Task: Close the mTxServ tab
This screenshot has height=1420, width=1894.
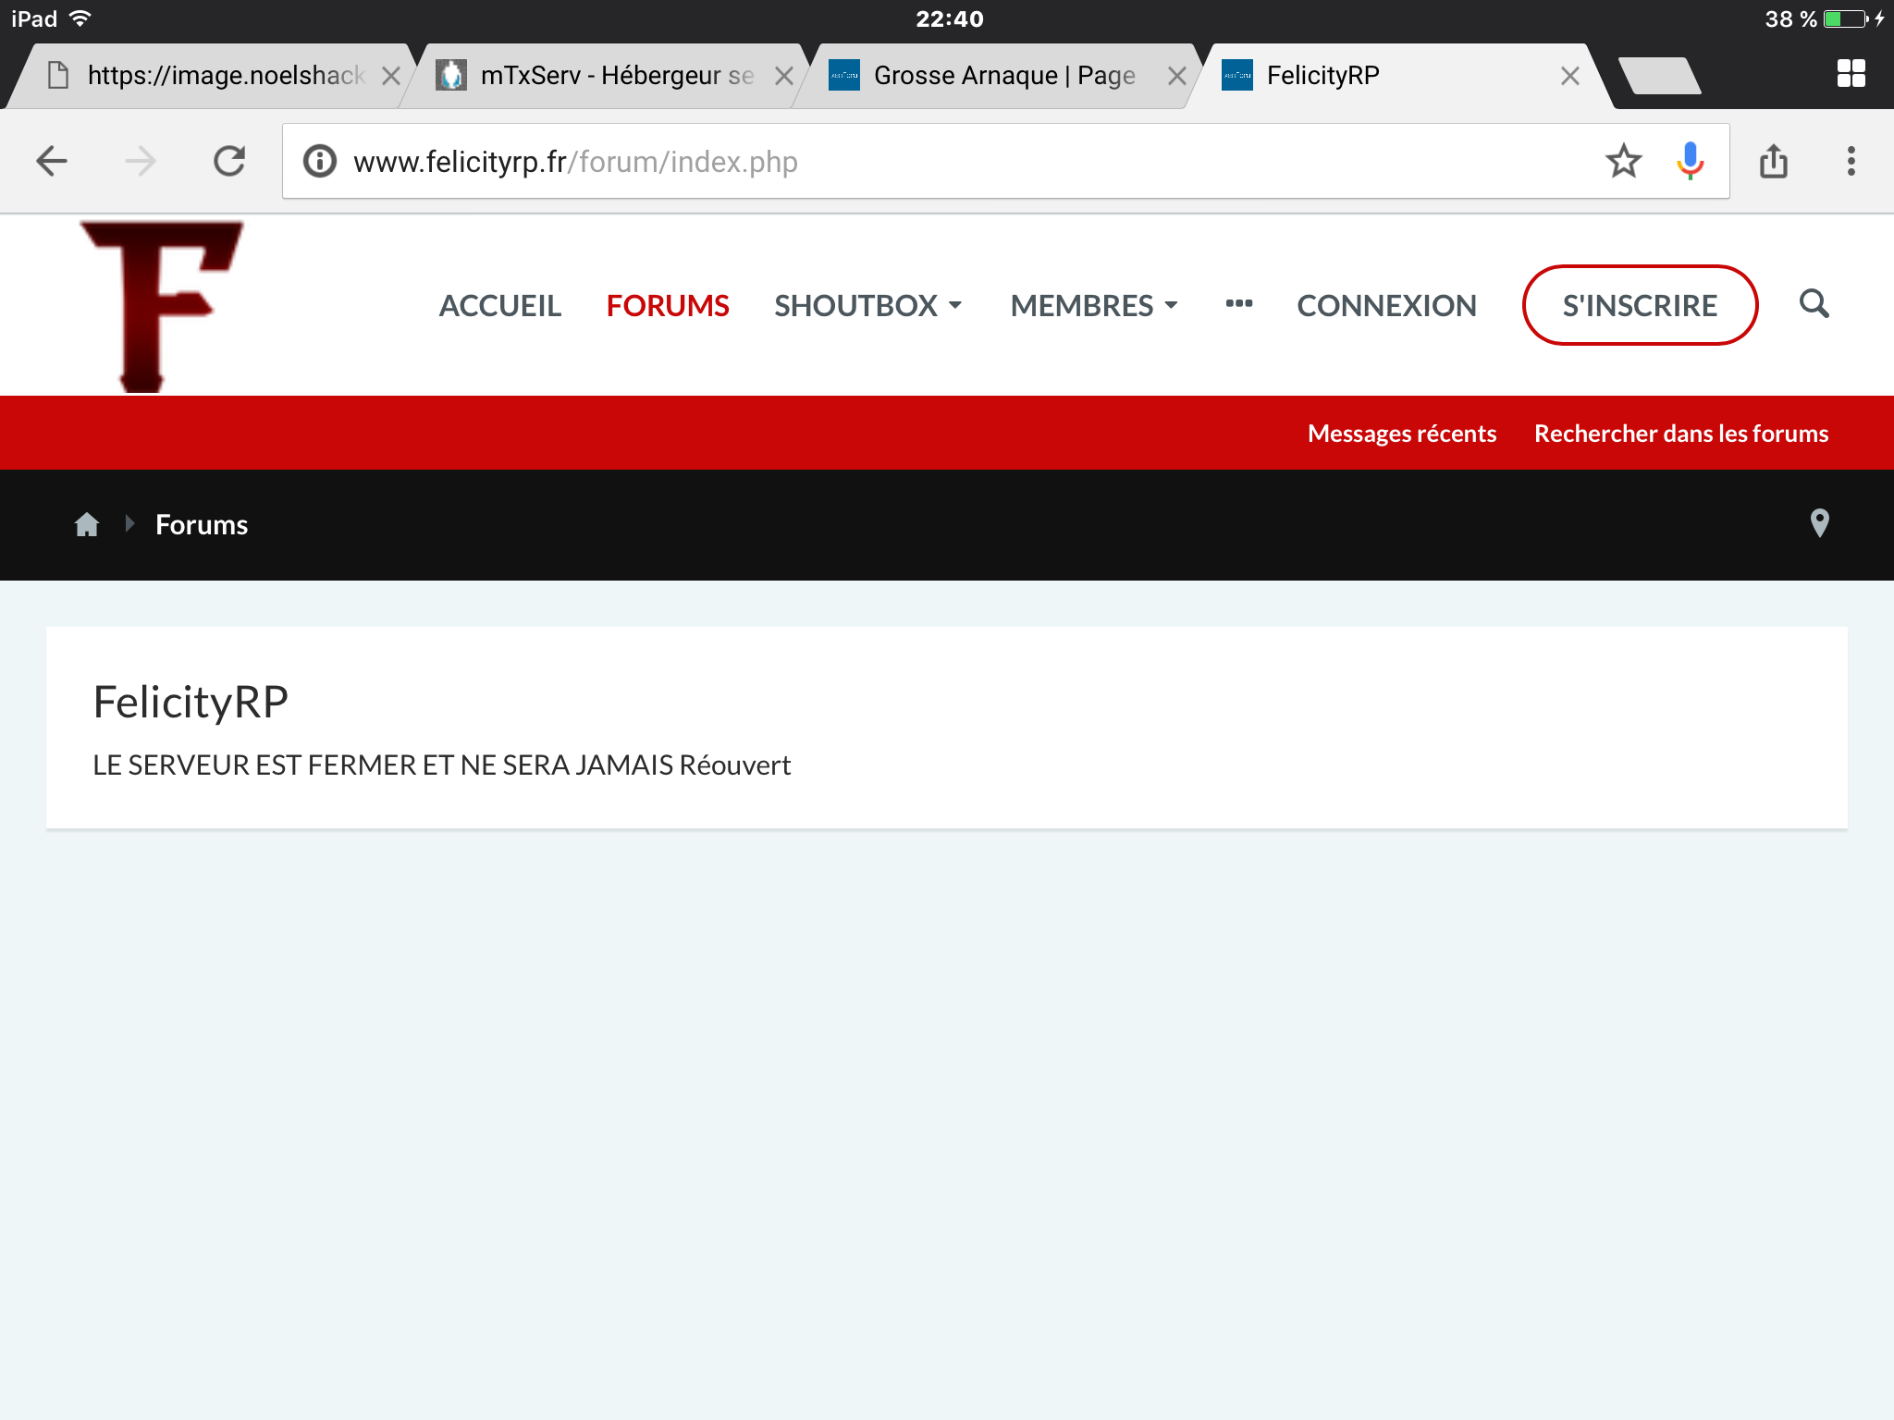Action: point(784,76)
